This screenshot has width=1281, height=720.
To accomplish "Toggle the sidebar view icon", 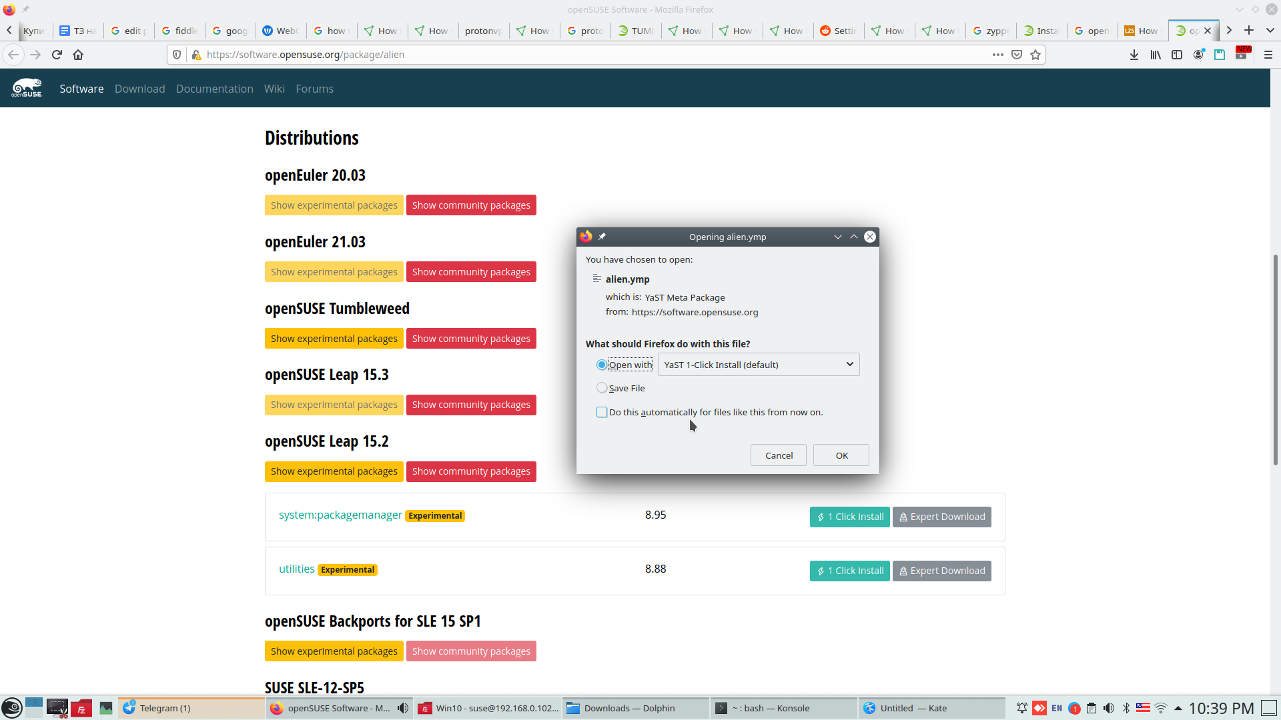I will pyautogui.click(x=1177, y=55).
